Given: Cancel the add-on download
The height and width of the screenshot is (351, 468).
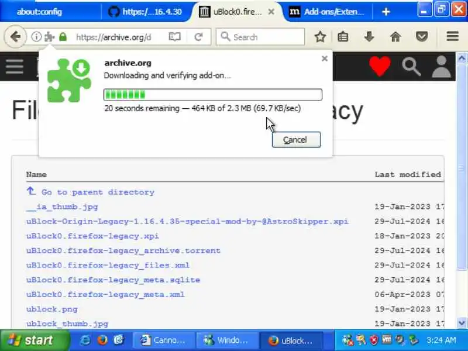Looking at the screenshot, I should pyautogui.click(x=297, y=140).
